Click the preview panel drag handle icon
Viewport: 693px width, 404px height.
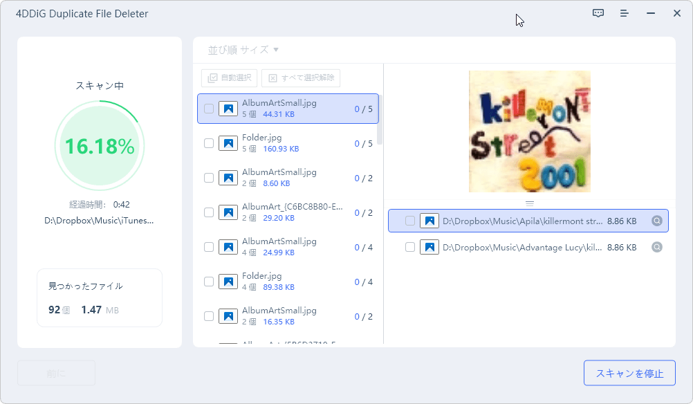pyautogui.click(x=530, y=204)
